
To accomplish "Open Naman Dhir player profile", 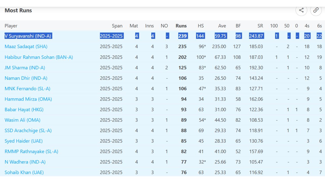I will click(26, 78).
